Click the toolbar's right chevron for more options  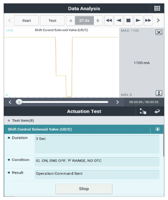pyautogui.click(x=158, y=21)
